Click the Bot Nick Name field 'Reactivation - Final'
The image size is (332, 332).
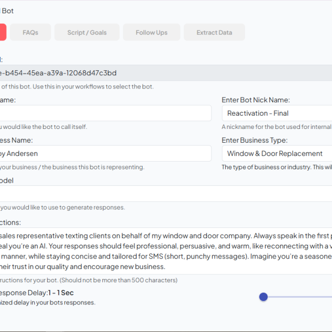tap(277, 113)
